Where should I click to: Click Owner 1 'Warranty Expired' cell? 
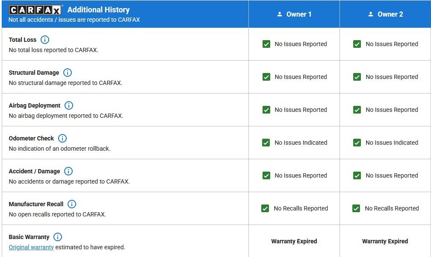coord(294,241)
